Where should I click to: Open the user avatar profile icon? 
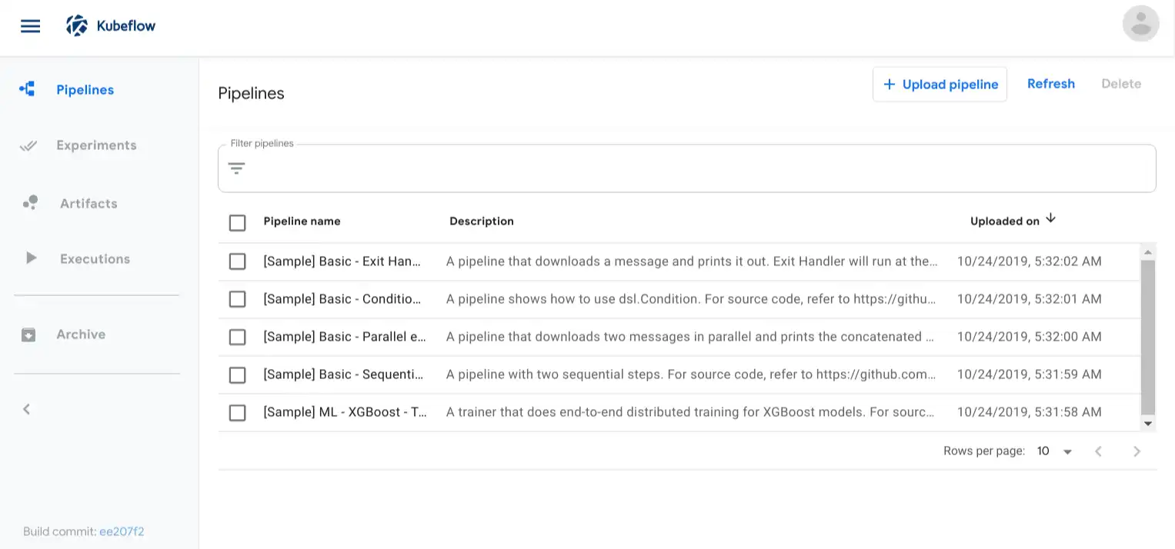1140,24
